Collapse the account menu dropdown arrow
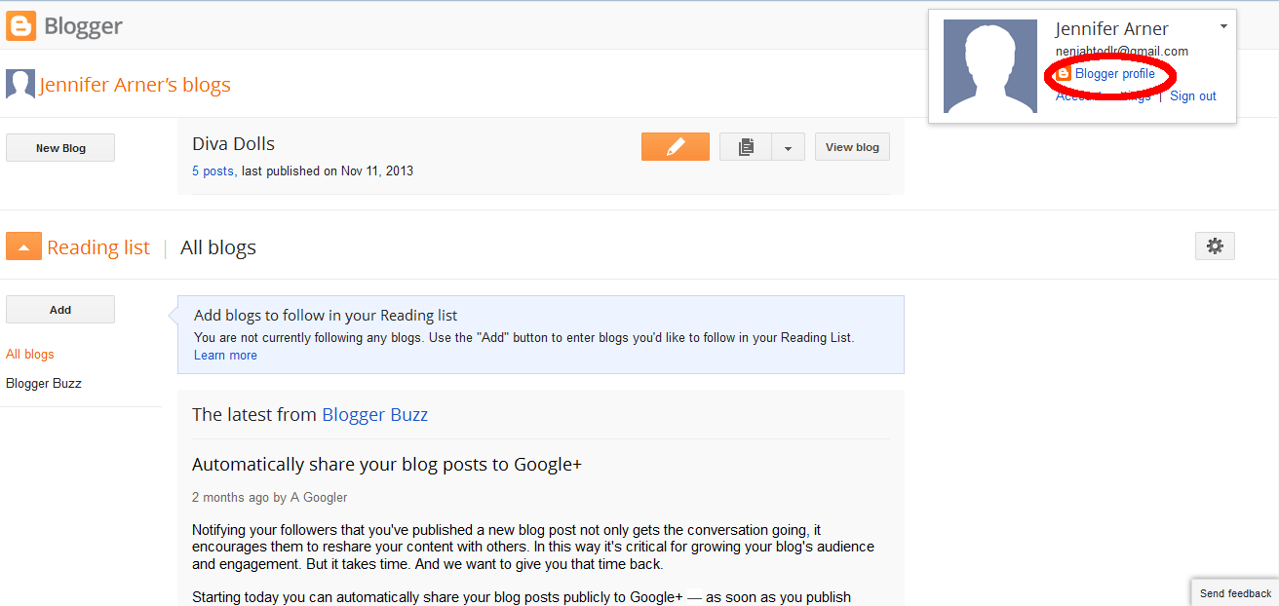 [1223, 26]
